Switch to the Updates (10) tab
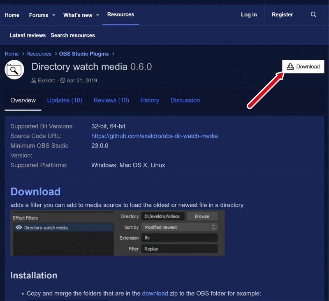The width and height of the screenshot is (329, 301). (65, 100)
